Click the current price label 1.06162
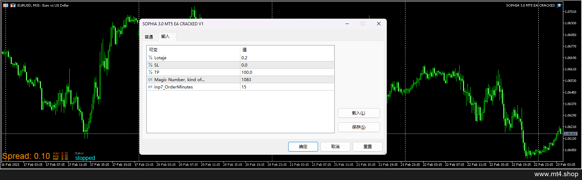The image size is (582, 180). point(571,134)
